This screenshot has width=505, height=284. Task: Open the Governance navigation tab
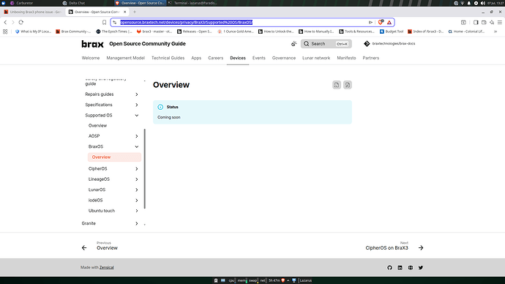point(284,58)
